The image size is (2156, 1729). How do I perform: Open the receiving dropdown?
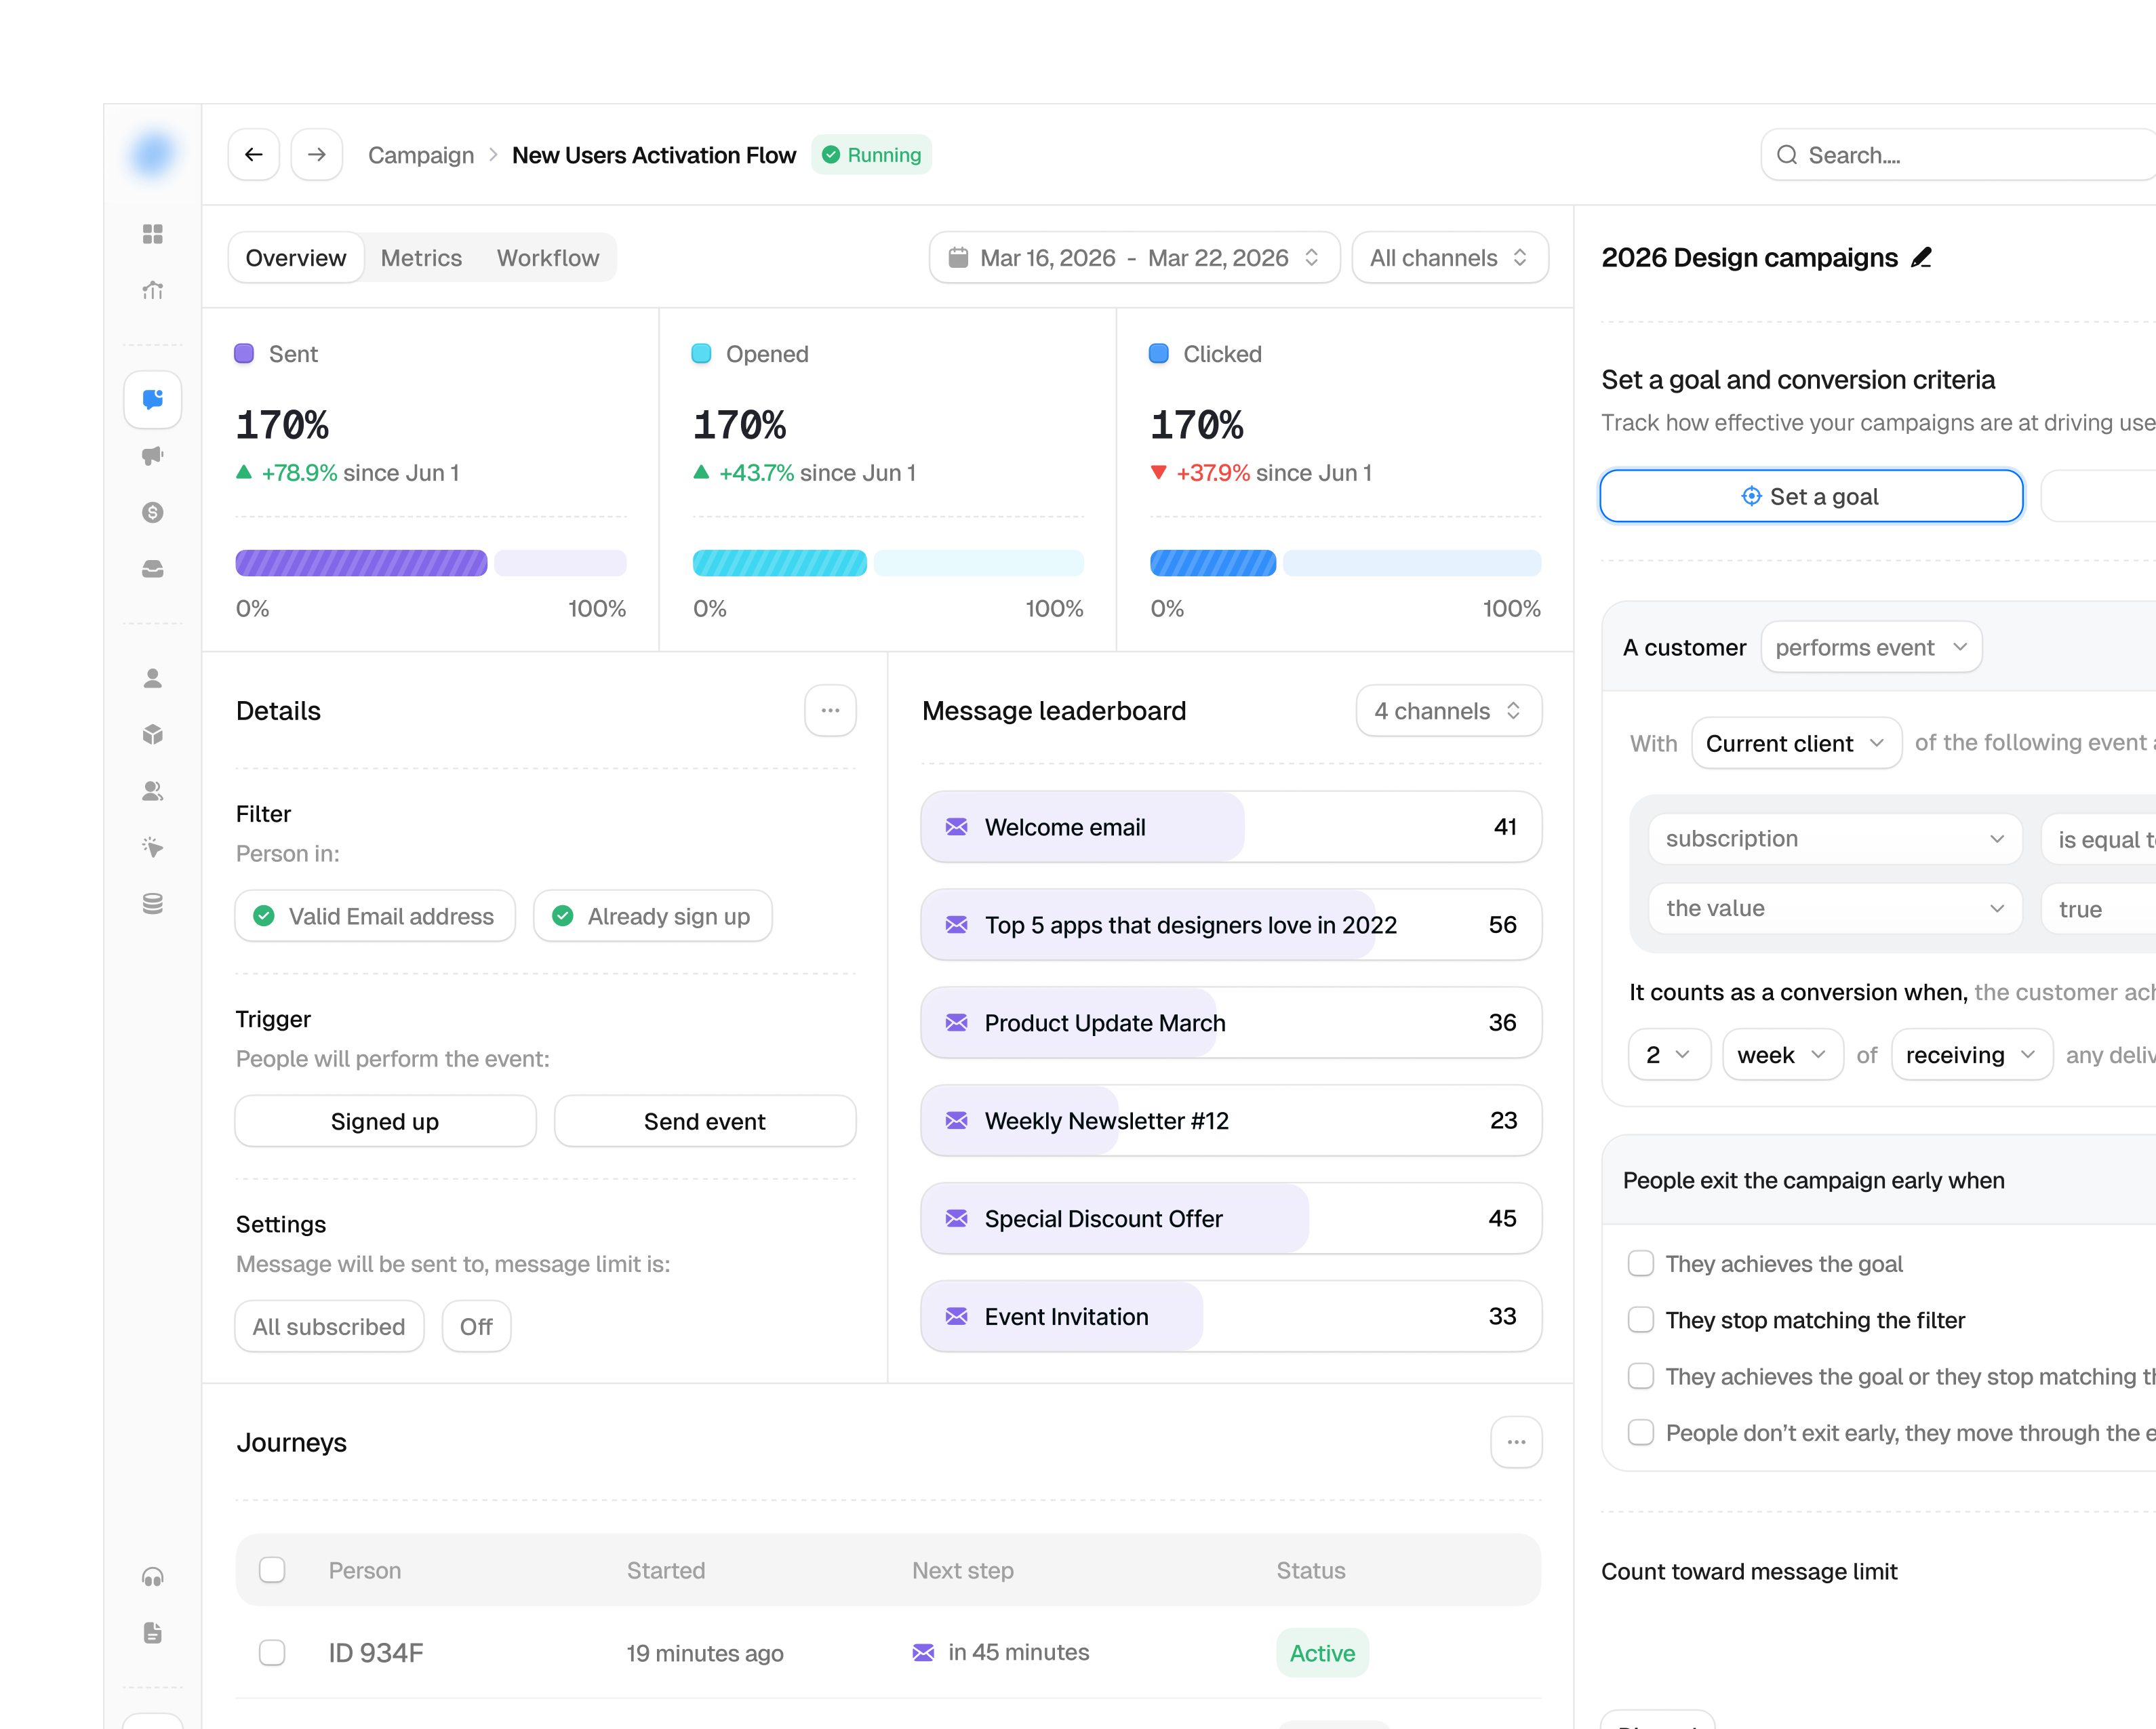(x=1972, y=1055)
